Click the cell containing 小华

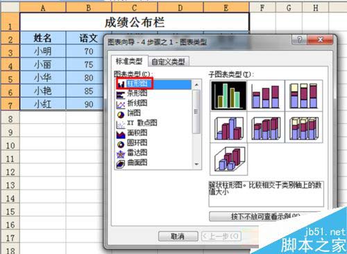43,78
